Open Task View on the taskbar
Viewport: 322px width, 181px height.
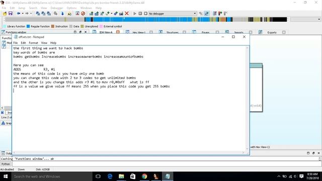(98, 176)
